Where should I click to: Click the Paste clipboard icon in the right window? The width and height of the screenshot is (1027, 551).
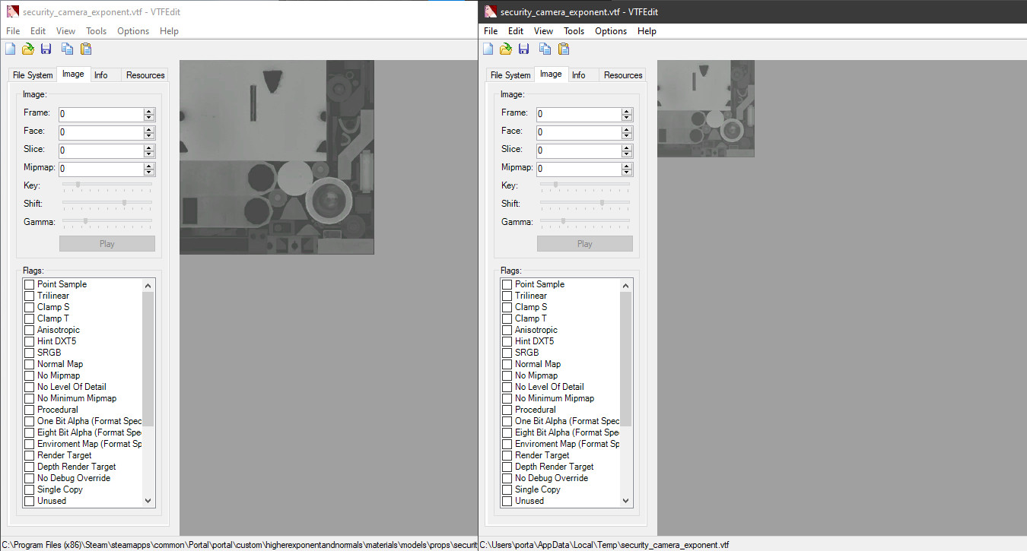tap(564, 49)
